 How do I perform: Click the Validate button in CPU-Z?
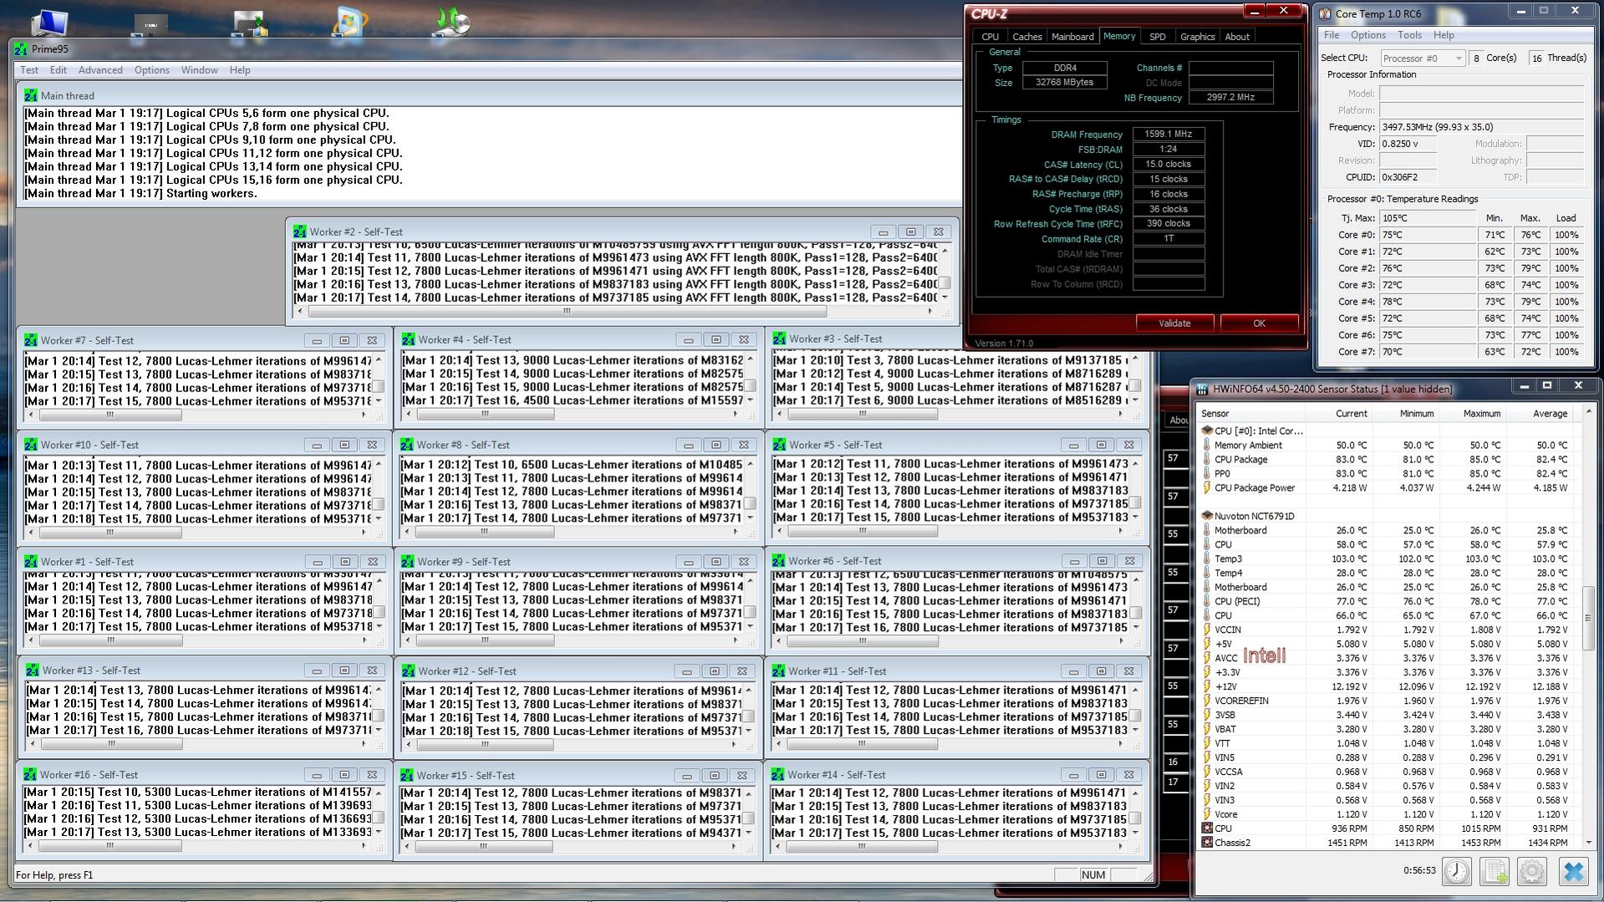pyautogui.click(x=1174, y=324)
